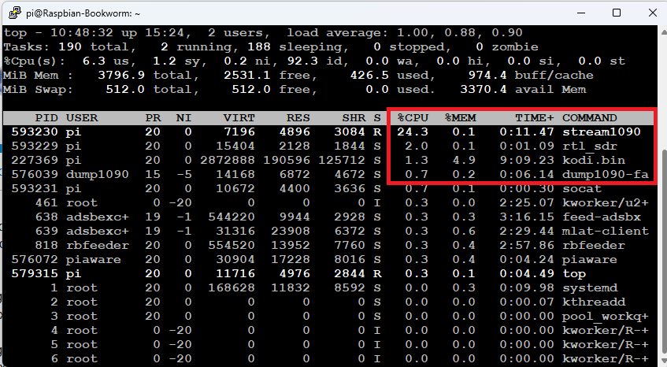Viewport: 667px width, 367px height.
Task: Select the rtl_sdr command text
Action: click(590, 146)
